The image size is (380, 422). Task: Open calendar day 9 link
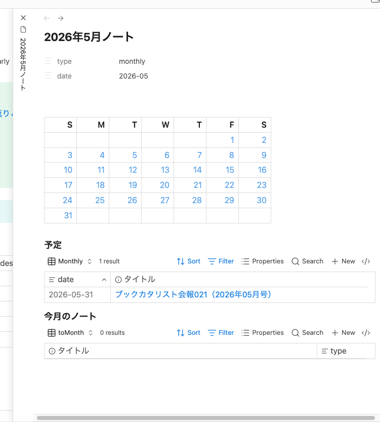pos(264,155)
